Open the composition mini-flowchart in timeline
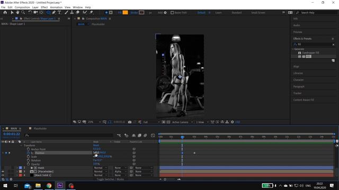This screenshot has height=190, width=339. [x=119, y=135]
